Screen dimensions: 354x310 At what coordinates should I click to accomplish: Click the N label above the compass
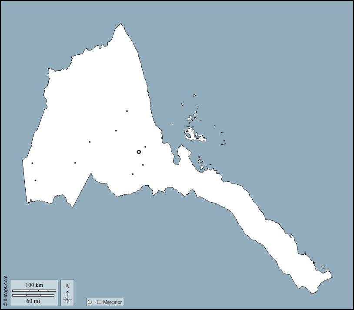(67, 286)
